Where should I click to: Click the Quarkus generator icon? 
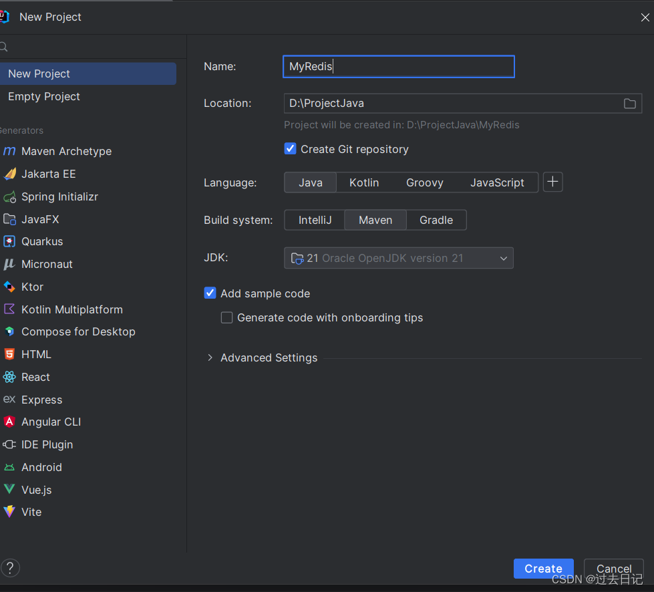point(9,242)
